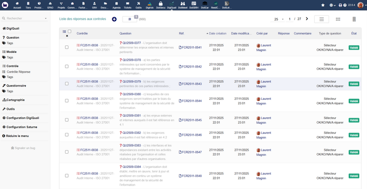
Task: Switch to grid view icon
Action: [338, 19]
